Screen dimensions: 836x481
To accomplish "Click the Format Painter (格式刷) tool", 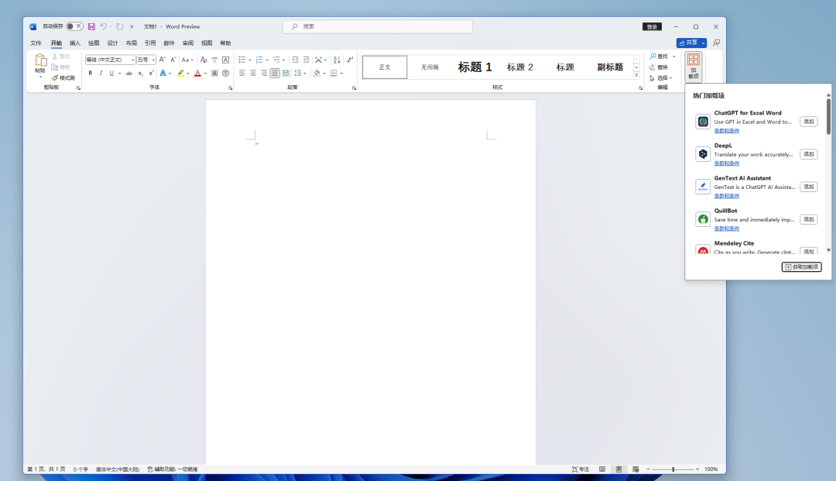I will coord(63,77).
